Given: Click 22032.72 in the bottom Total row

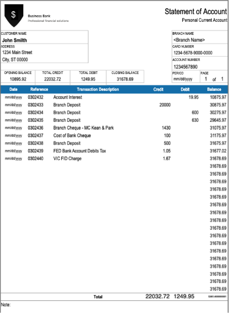Looking at the screenshot, I should [x=157, y=297].
